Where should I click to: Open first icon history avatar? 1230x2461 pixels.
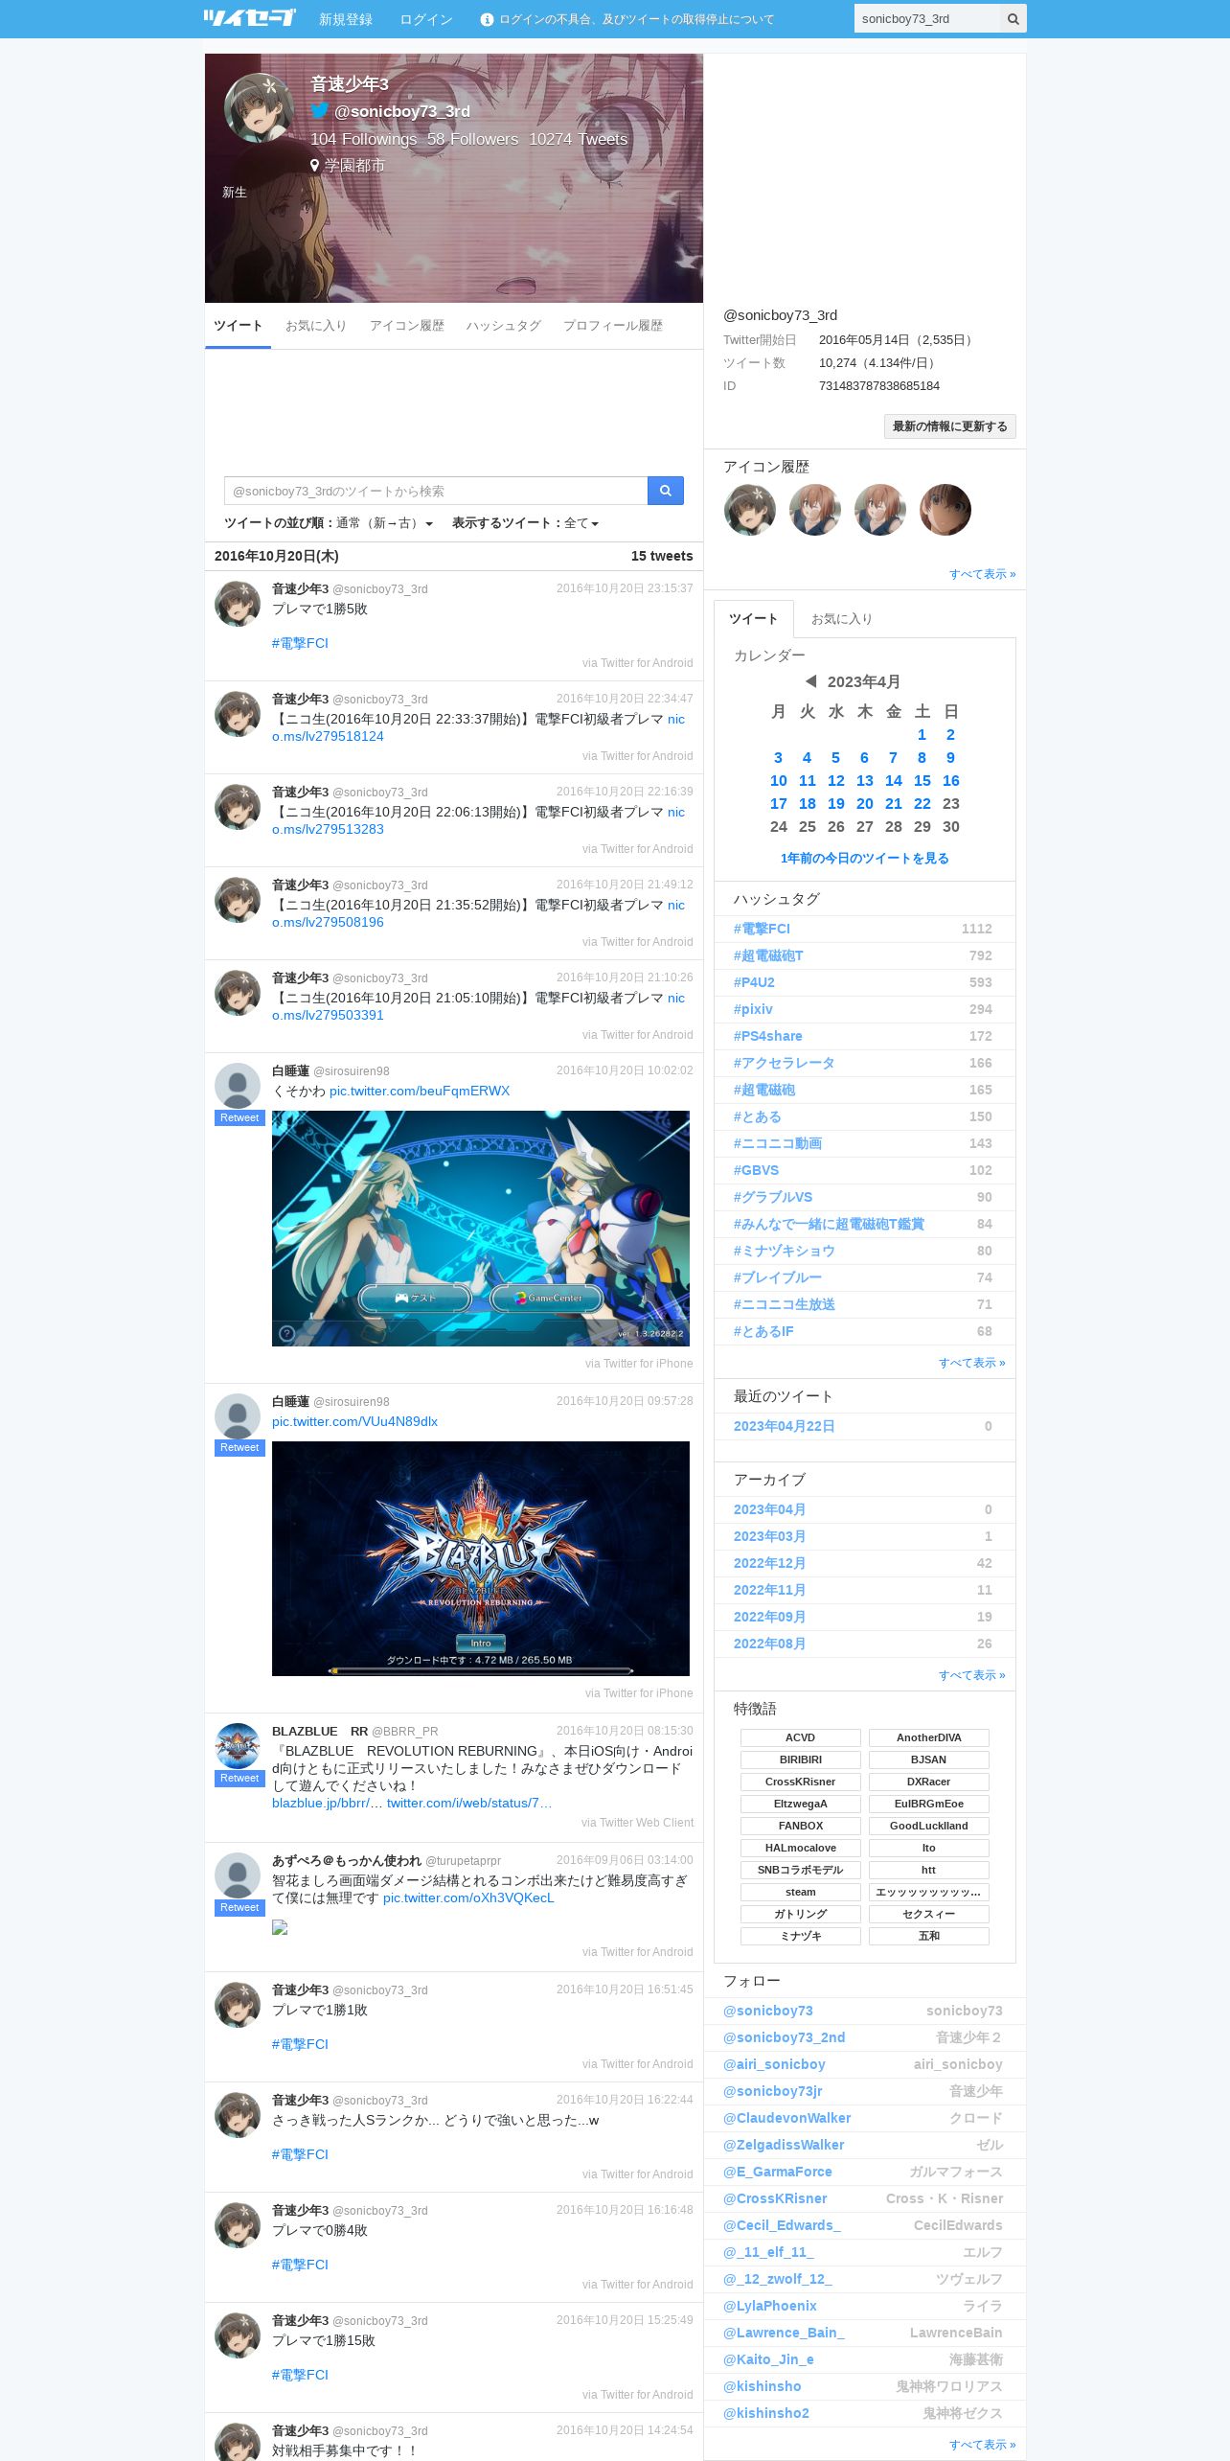[749, 510]
